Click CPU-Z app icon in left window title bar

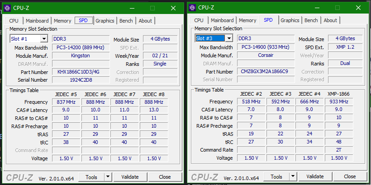click(x=7, y=8)
